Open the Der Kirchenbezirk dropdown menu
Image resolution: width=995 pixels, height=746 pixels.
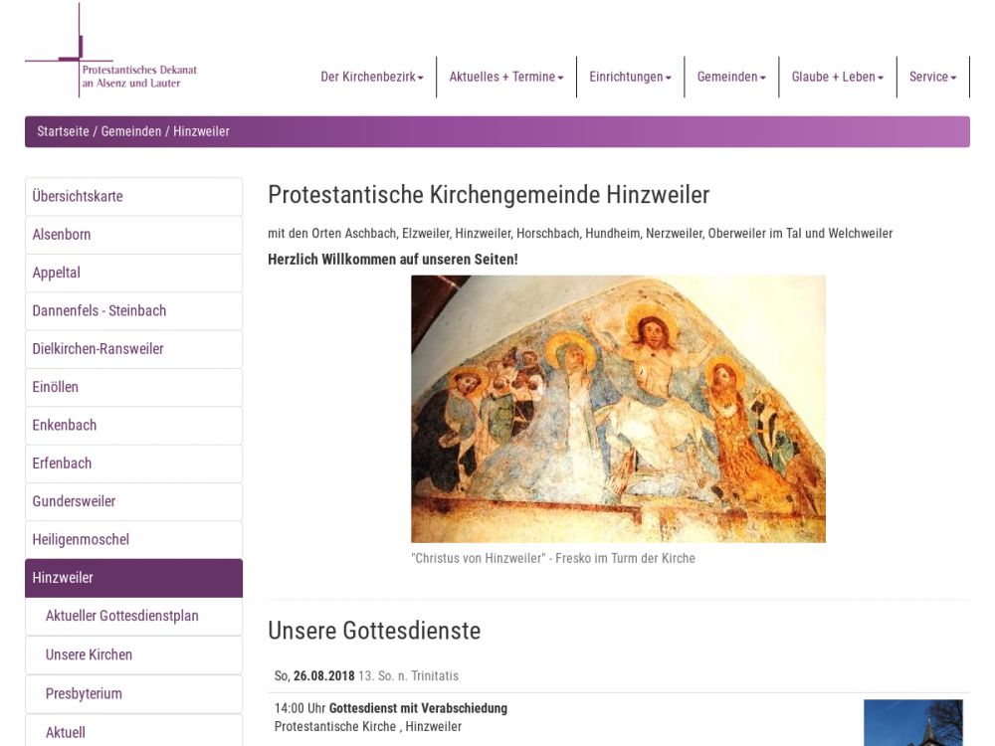coord(372,77)
